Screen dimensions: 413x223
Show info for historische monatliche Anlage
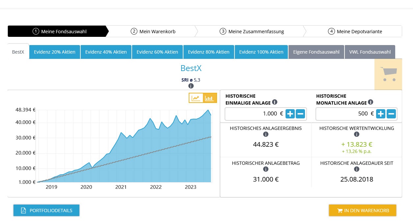click(371, 102)
